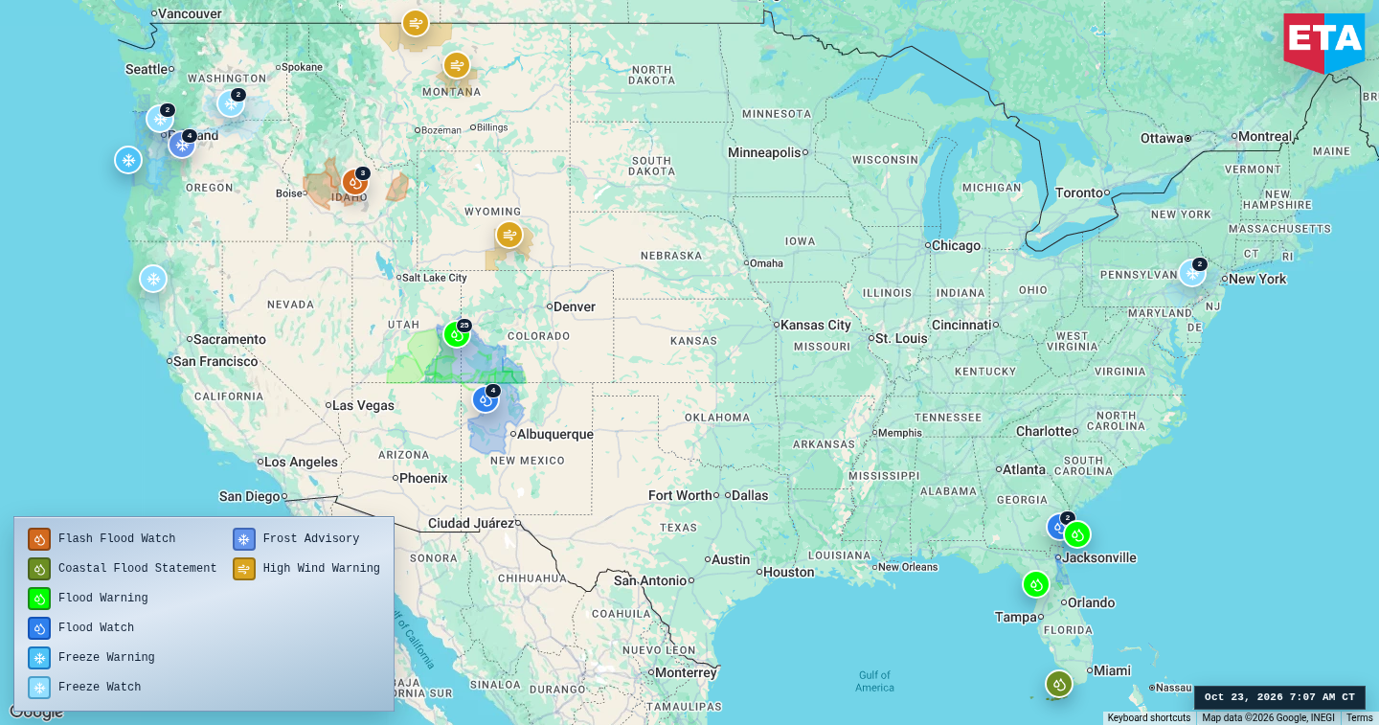This screenshot has height=725, width=1379.
Task: Click the Sacramento city label
Action: (x=230, y=340)
